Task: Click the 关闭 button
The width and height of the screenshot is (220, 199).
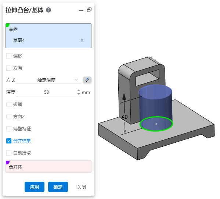Action: [82, 187]
